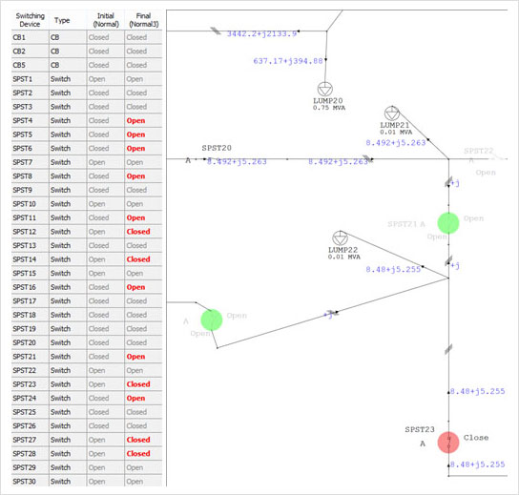Click the green switch marker near lower-left branch
Image resolution: width=519 pixels, height=495 pixels.
(212, 320)
